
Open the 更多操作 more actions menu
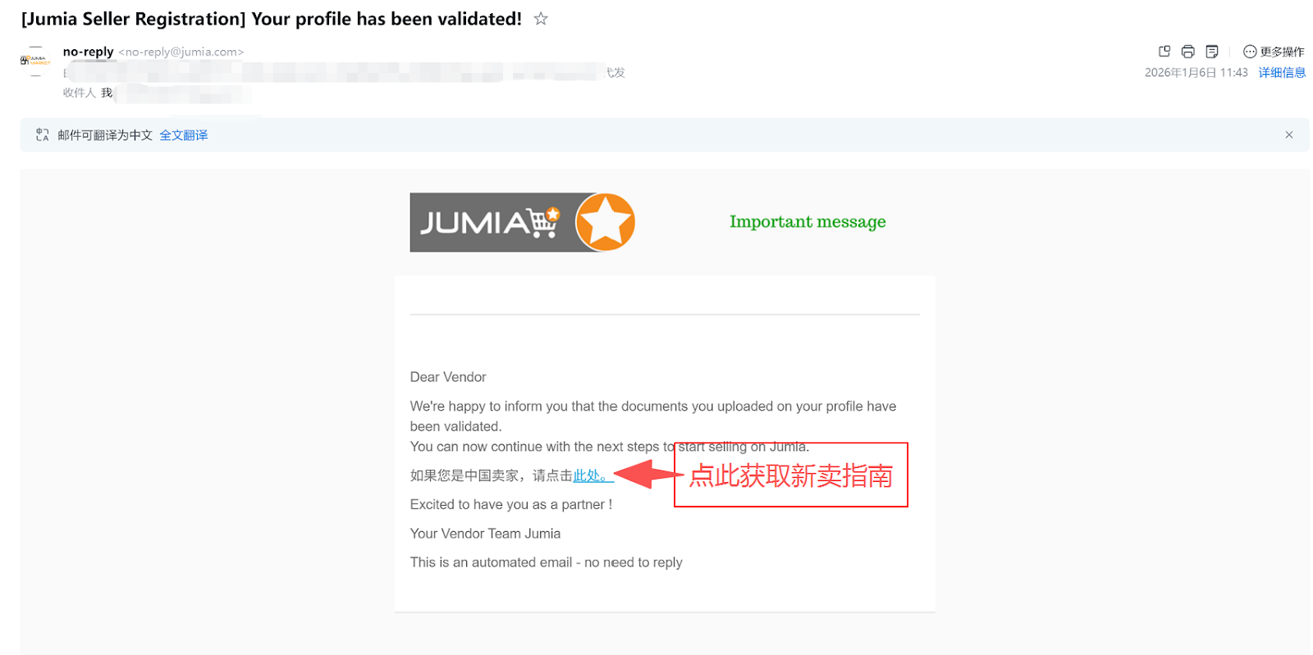pyautogui.click(x=1274, y=52)
